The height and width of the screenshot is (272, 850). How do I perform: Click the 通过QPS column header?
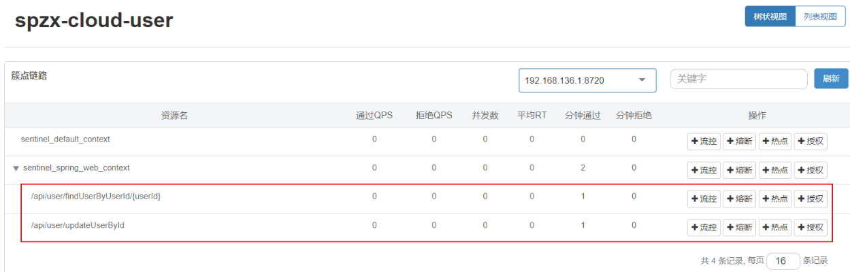pos(374,116)
